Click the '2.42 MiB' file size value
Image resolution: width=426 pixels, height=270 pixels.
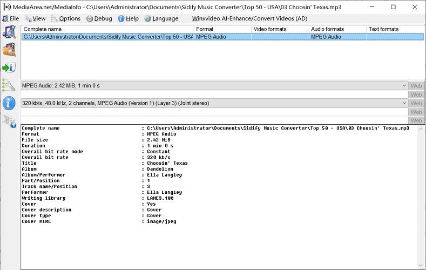coord(159,140)
